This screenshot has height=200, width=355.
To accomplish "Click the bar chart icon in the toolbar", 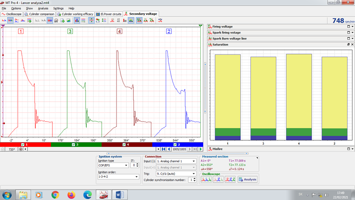I will click(77, 20).
